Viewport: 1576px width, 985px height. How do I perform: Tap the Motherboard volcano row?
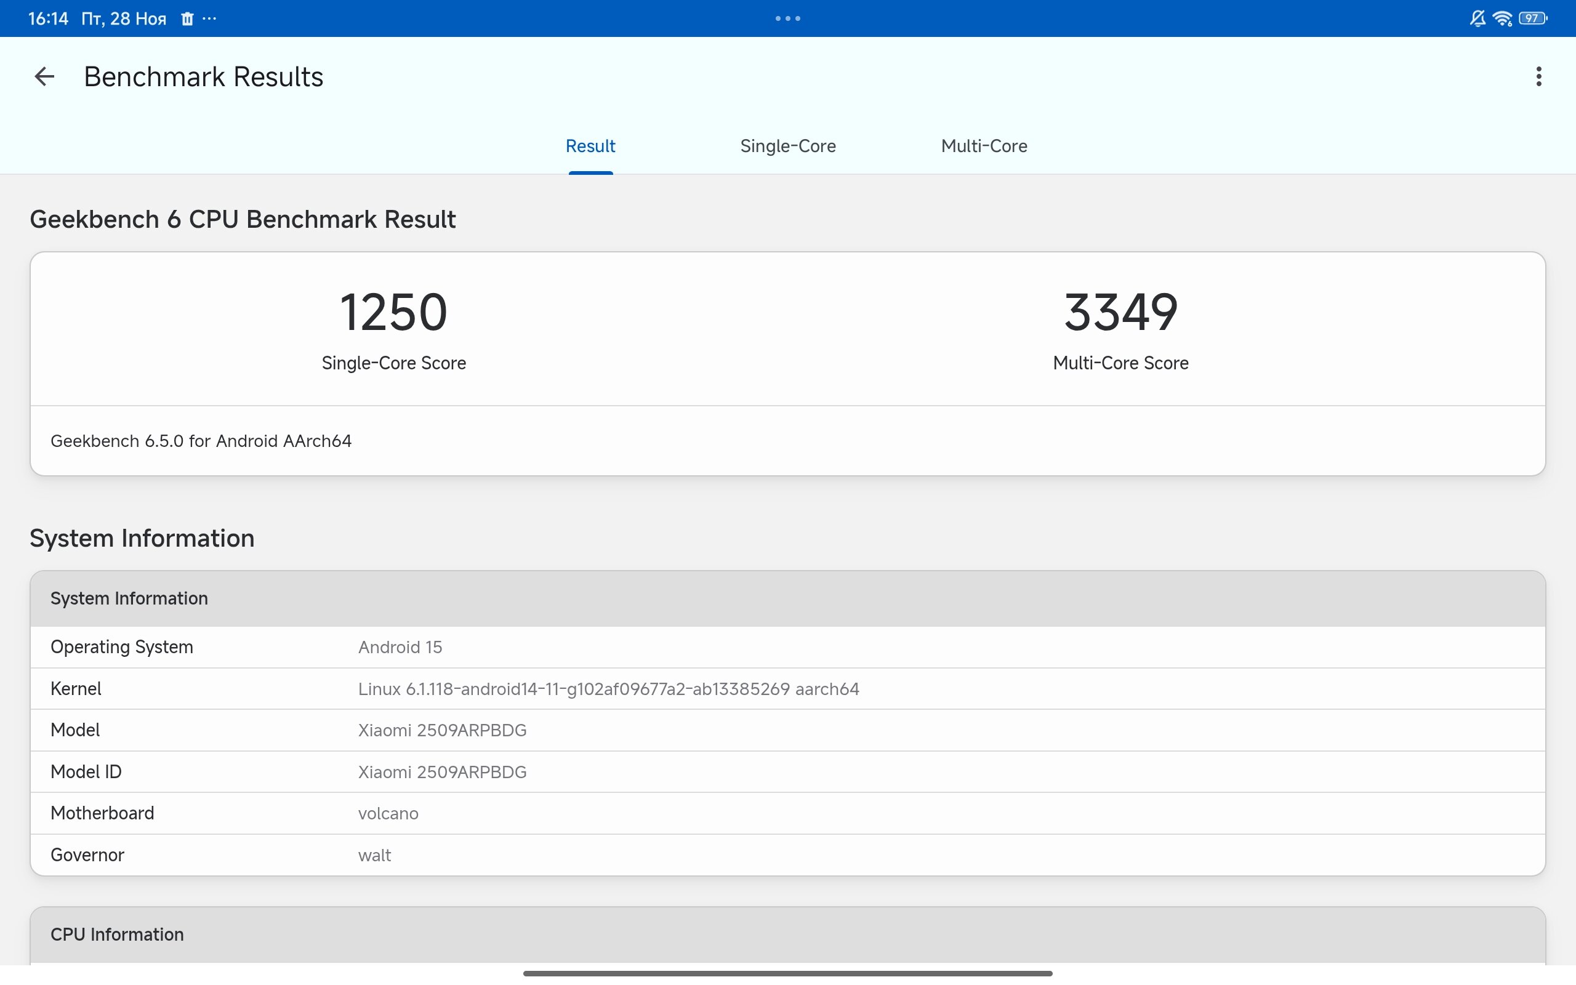(388, 813)
